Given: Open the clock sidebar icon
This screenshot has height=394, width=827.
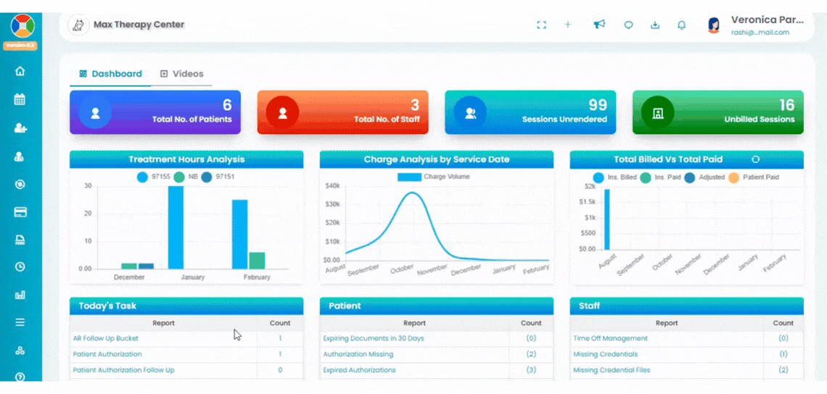Looking at the screenshot, I should tap(20, 267).
